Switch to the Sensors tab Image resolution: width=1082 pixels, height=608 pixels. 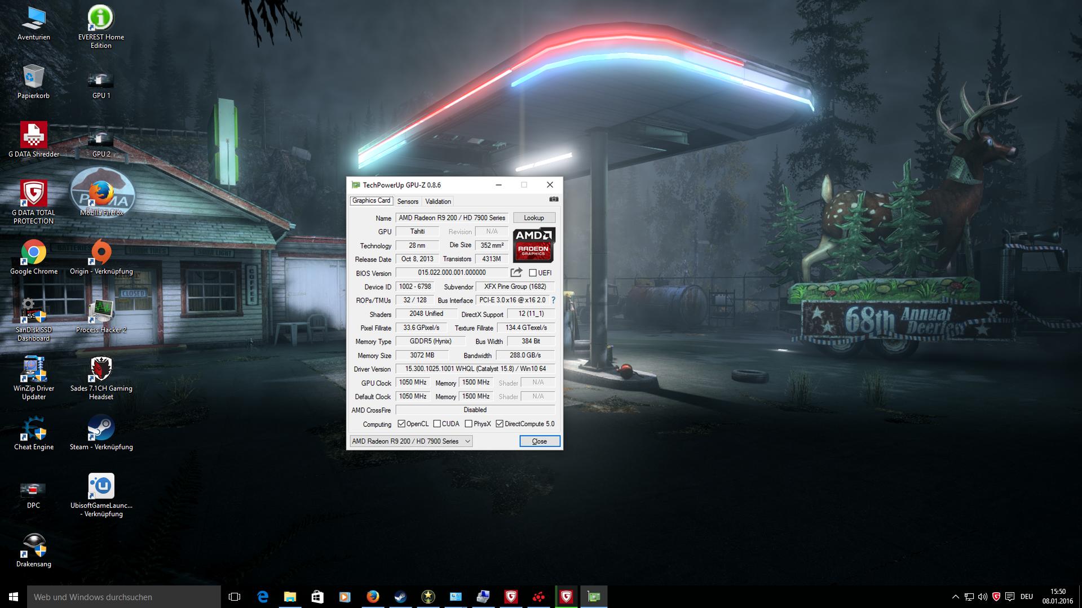coord(408,201)
